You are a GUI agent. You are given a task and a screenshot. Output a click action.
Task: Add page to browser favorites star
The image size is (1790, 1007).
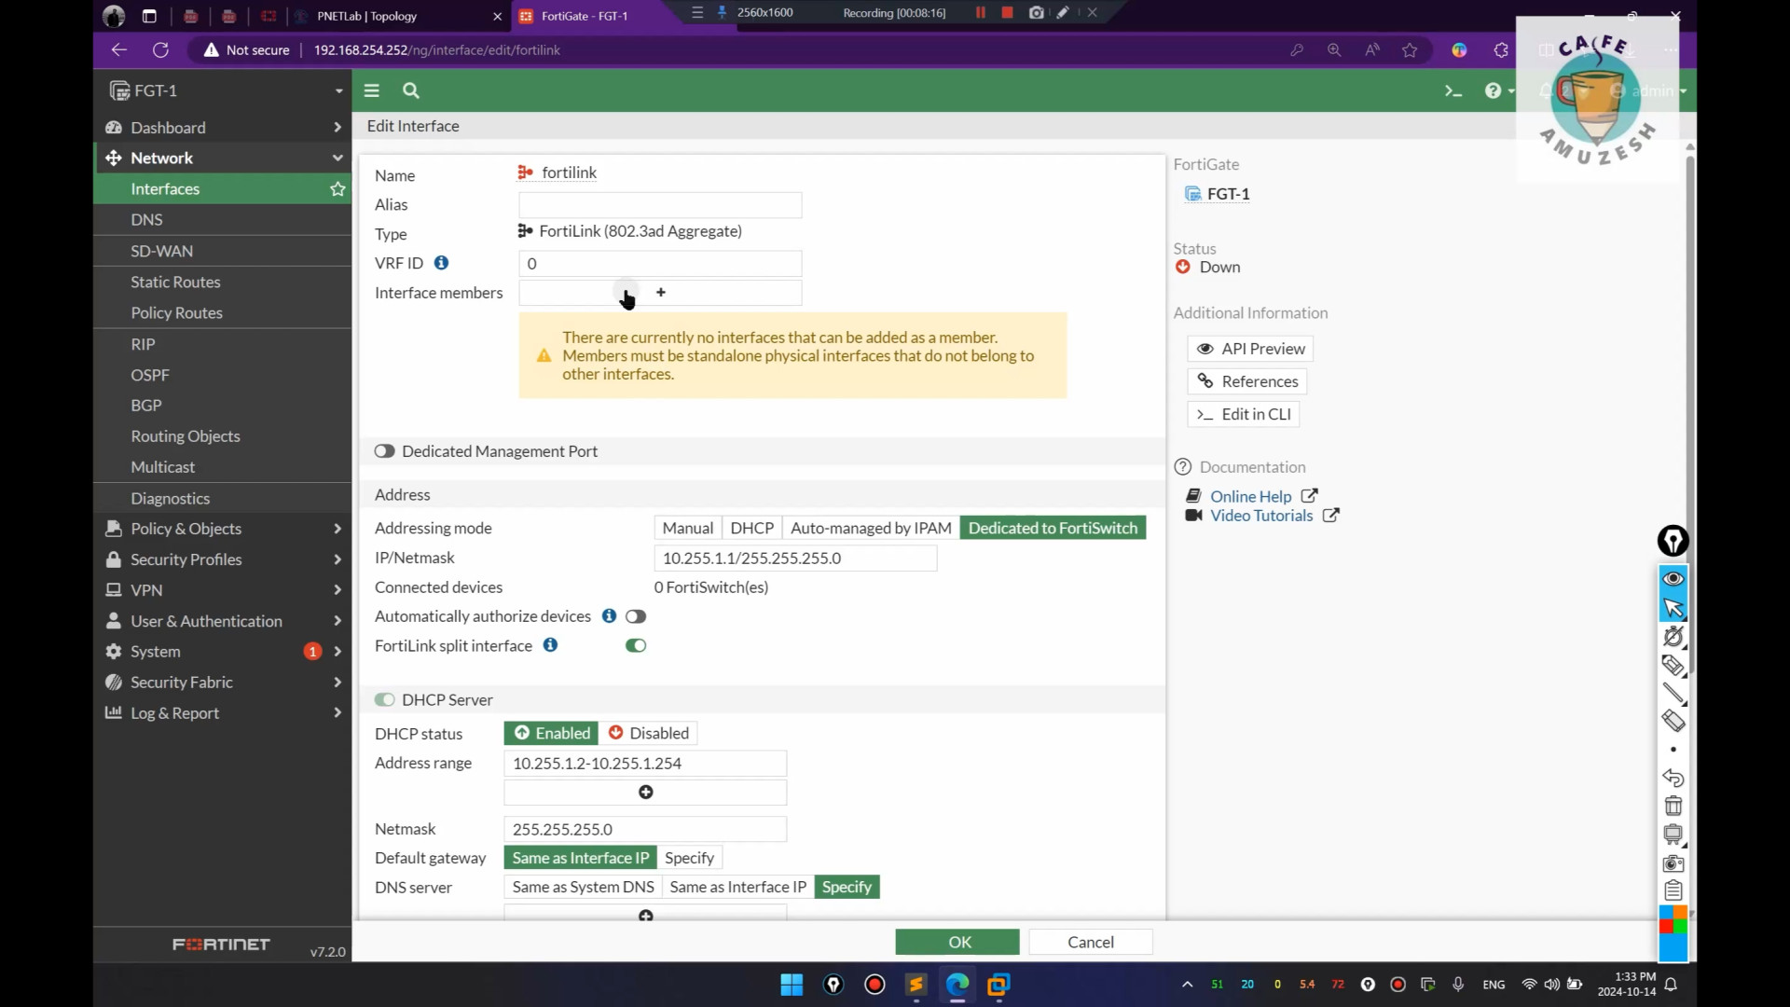pos(1410,50)
